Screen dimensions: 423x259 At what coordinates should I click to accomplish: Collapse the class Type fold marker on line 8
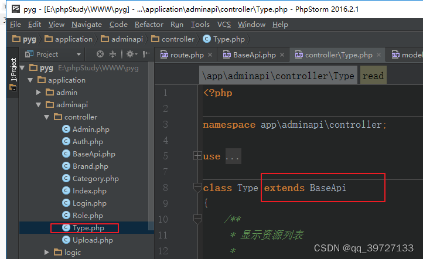point(198,188)
